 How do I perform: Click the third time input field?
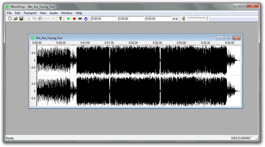click(x=158, y=19)
